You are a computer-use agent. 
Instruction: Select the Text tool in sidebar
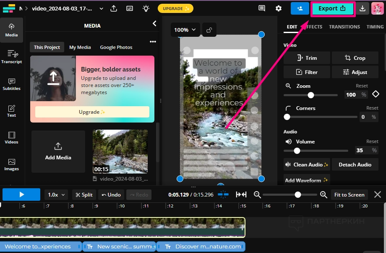click(11, 110)
